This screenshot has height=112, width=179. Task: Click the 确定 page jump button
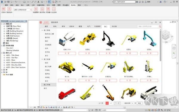(140, 103)
